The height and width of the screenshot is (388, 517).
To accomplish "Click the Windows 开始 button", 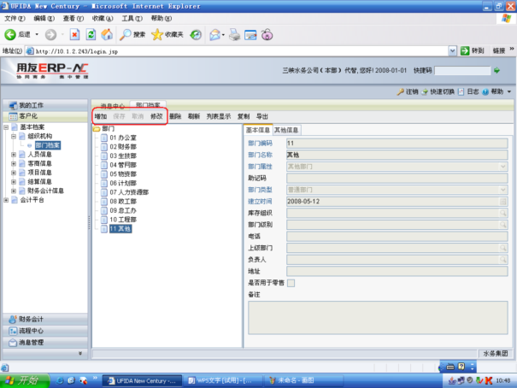I will coord(24,381).
